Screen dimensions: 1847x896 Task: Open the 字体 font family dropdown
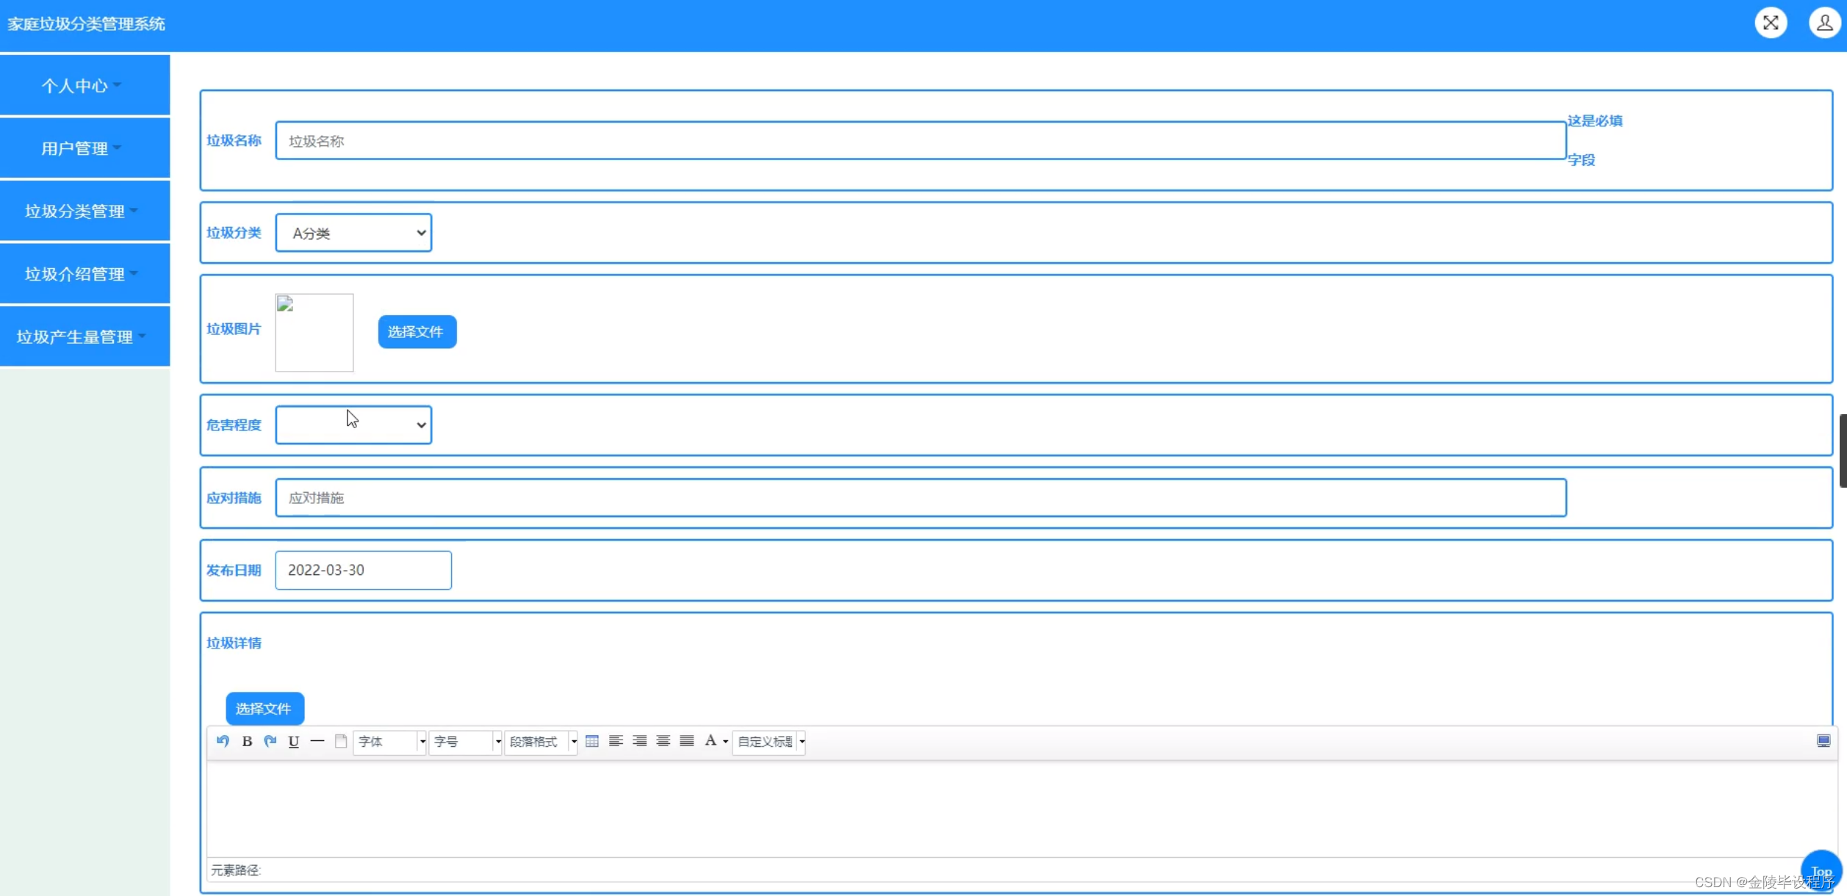[x=389, y=742]
